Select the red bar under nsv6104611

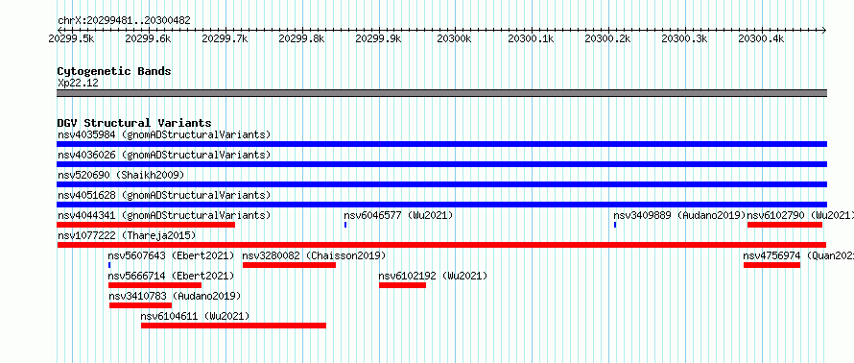click(234, 326)
